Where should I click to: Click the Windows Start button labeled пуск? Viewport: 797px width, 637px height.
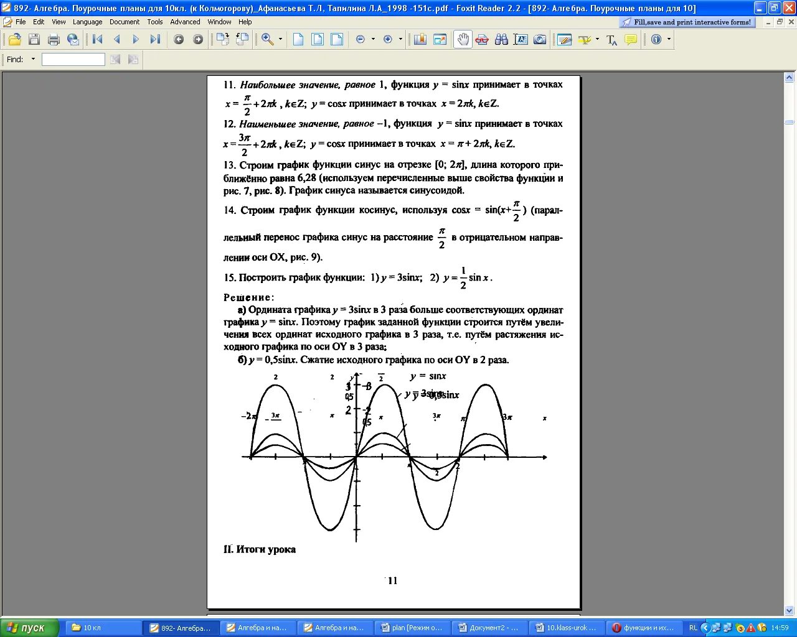(x=29, y=628)
